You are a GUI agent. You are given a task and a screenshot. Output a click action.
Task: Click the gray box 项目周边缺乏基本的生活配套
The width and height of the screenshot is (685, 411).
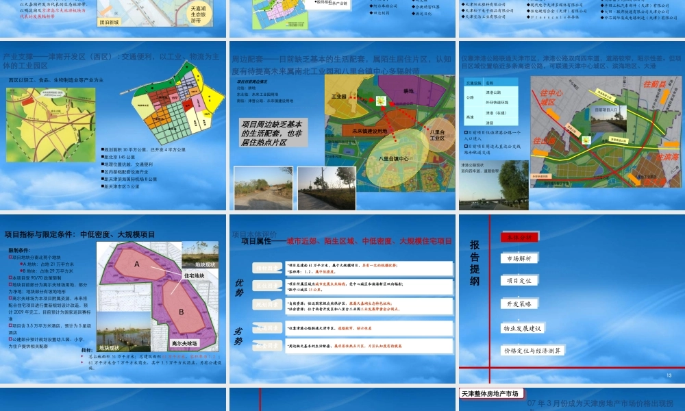(273, 133)
